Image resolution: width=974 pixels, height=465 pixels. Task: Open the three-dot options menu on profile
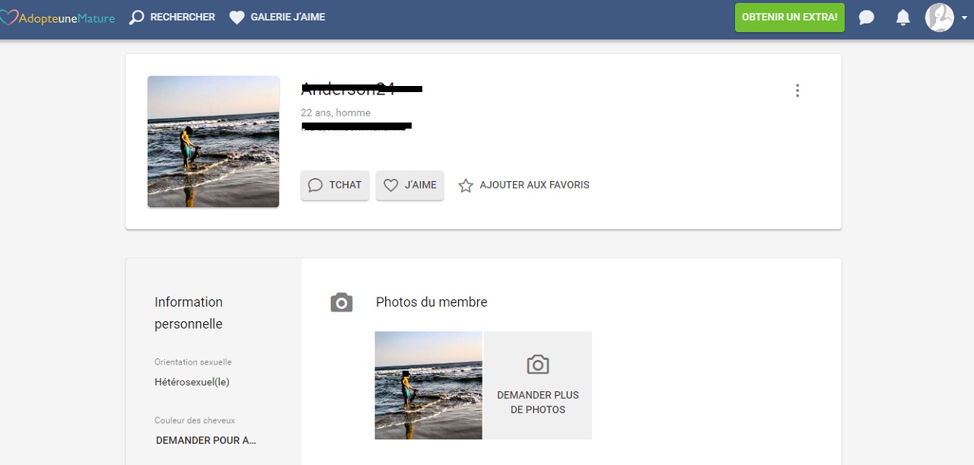pos(797,90)
